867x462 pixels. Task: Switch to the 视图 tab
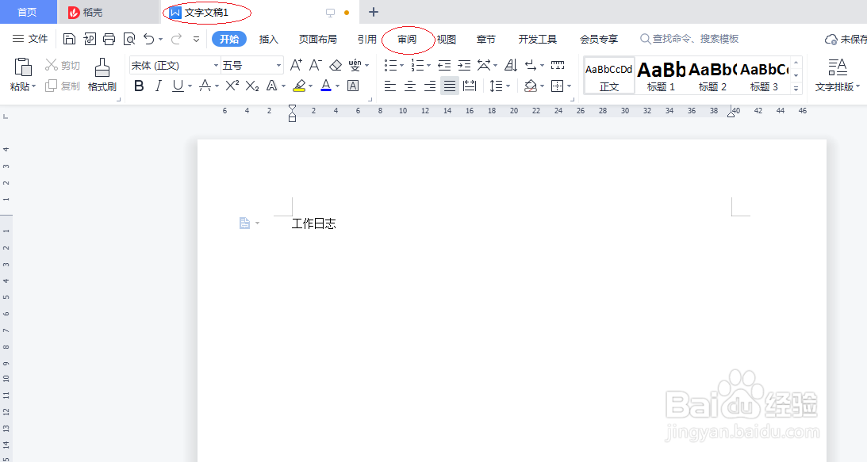[447, 40]
